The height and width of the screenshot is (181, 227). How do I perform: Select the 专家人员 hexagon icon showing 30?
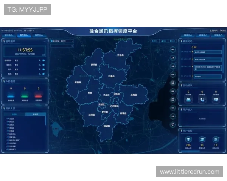coord(202,139)
